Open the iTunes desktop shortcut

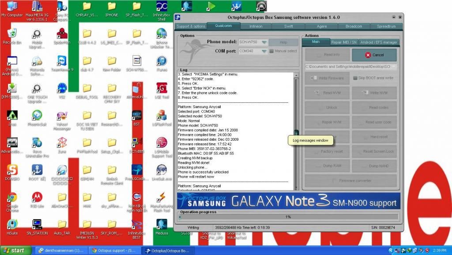click(162, 64)
